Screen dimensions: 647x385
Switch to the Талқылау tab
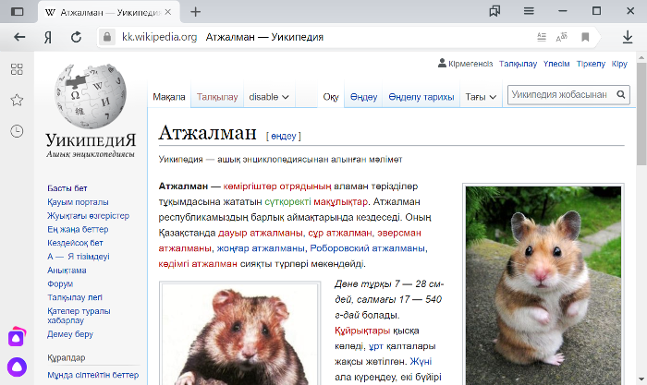click(217, 97)
